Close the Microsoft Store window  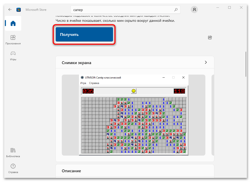pyautogui.click(x=241, y=7)
